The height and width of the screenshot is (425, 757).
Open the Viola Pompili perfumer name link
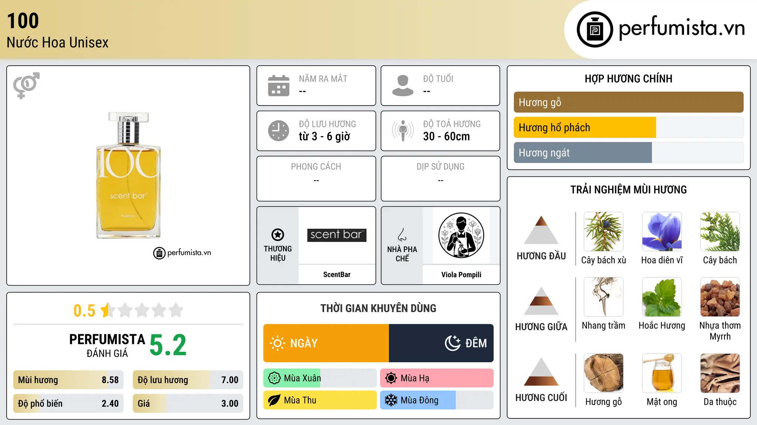click(461, 274)
